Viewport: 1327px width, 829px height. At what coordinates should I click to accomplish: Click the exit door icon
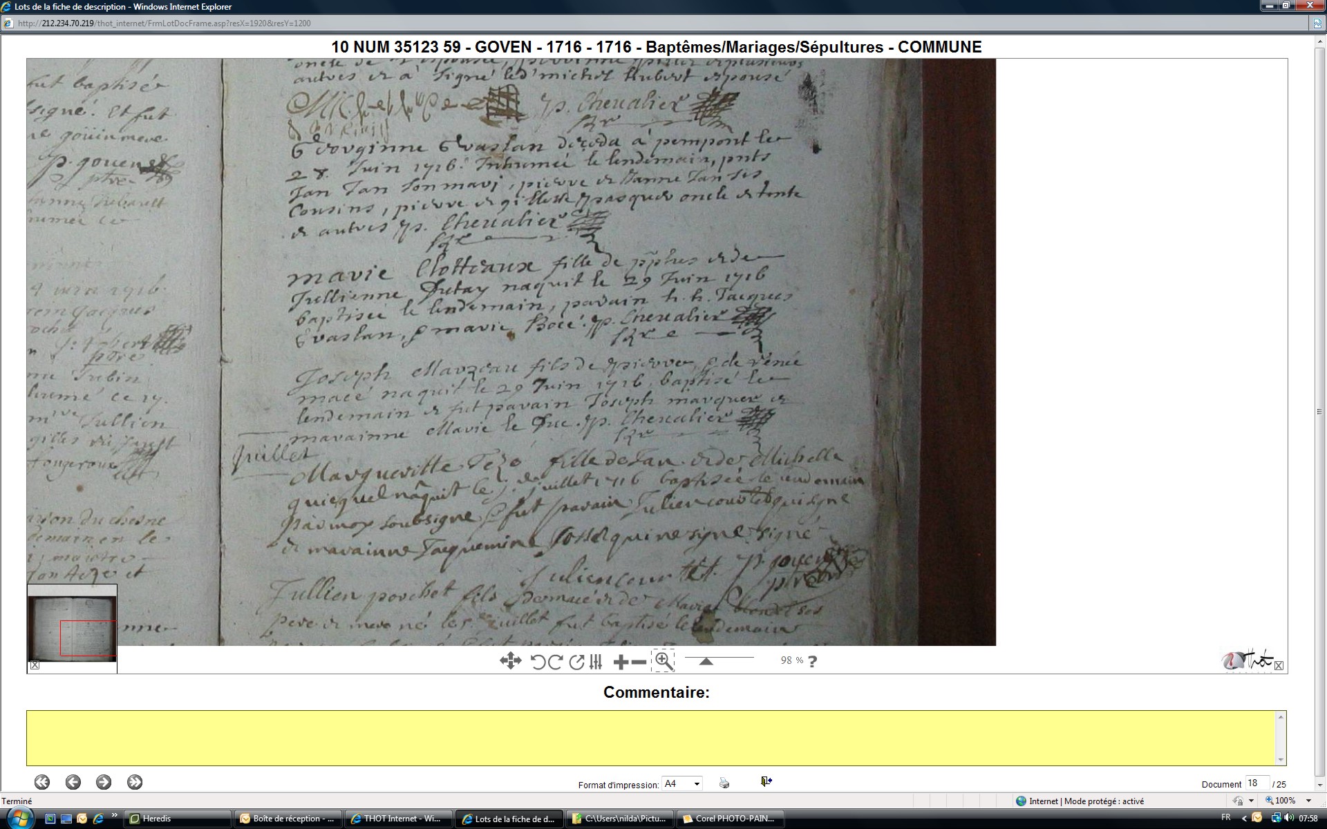(766, 781)
